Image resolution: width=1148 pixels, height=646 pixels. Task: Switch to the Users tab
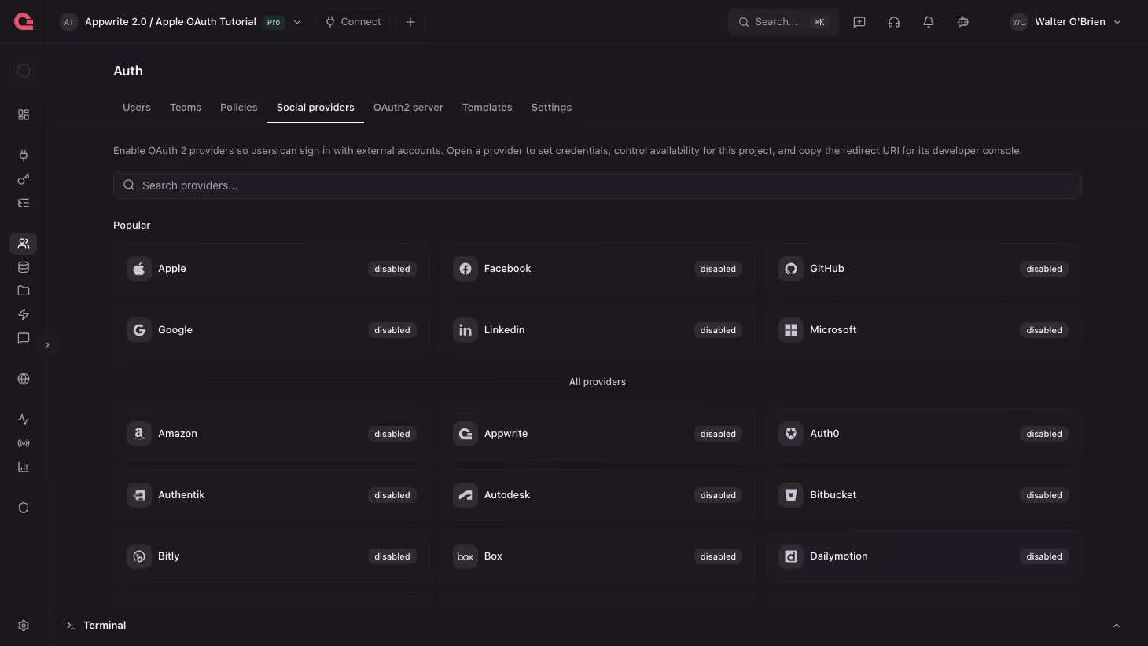click(x=137, y=108)
